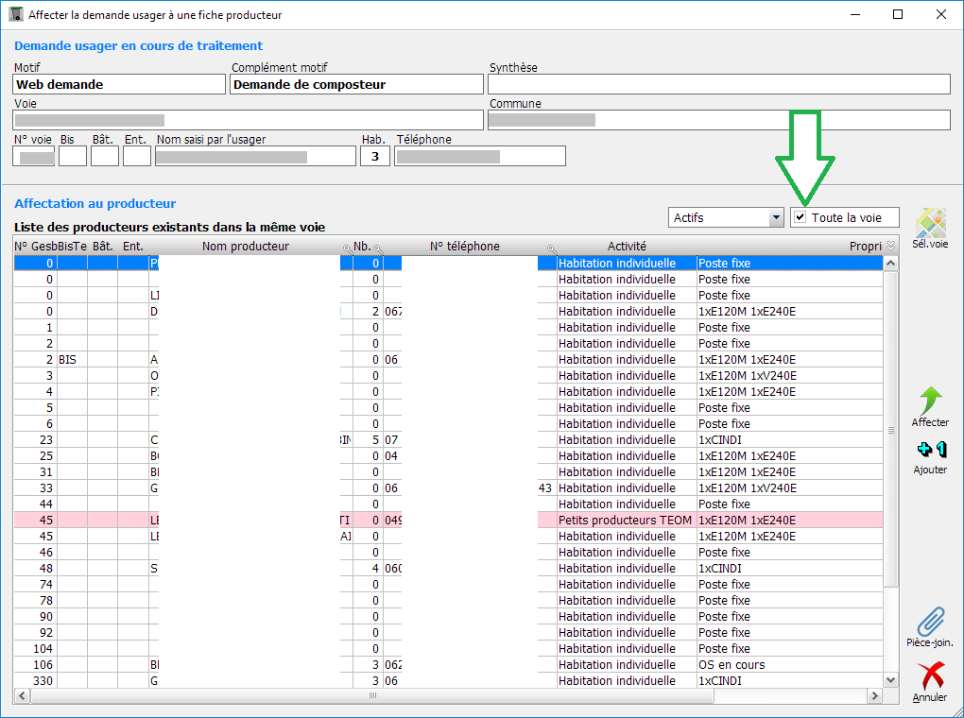Click the search magnifier in Nom producteur header
The width and height of the screenshot is (964, 718).
(x=347, y=248)
